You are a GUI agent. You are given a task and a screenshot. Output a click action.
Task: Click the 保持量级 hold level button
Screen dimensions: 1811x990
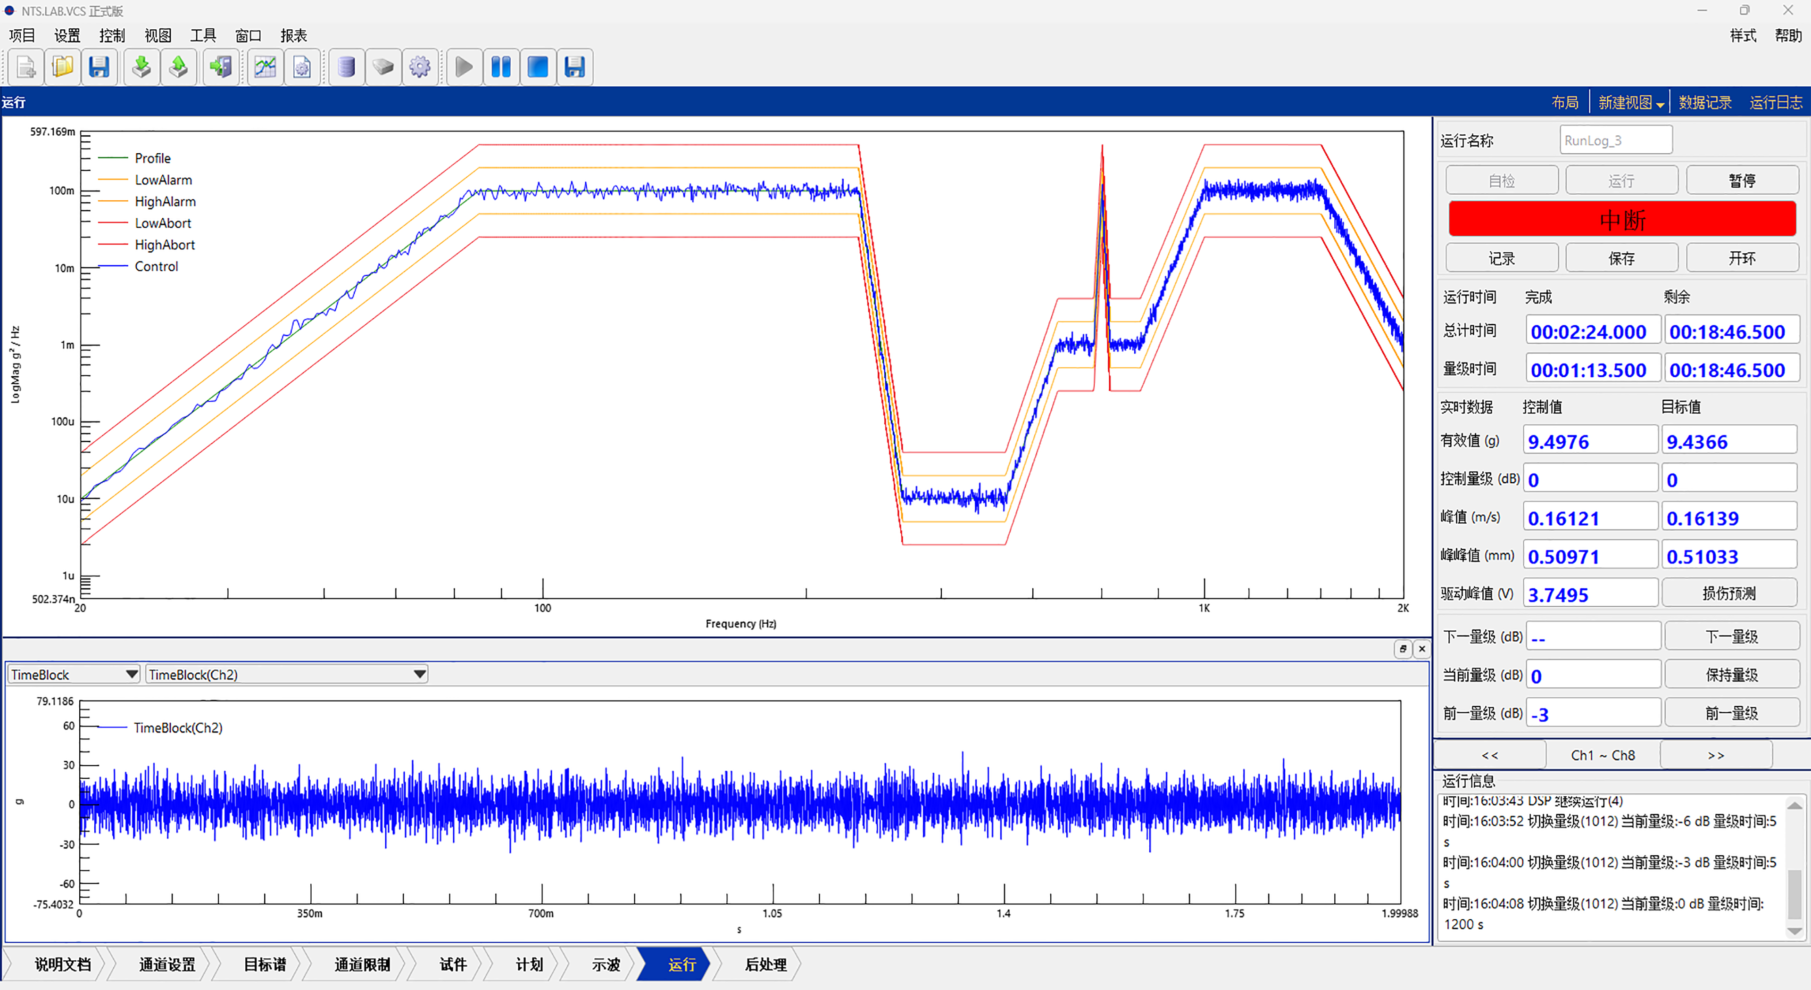coord(1731,675)
